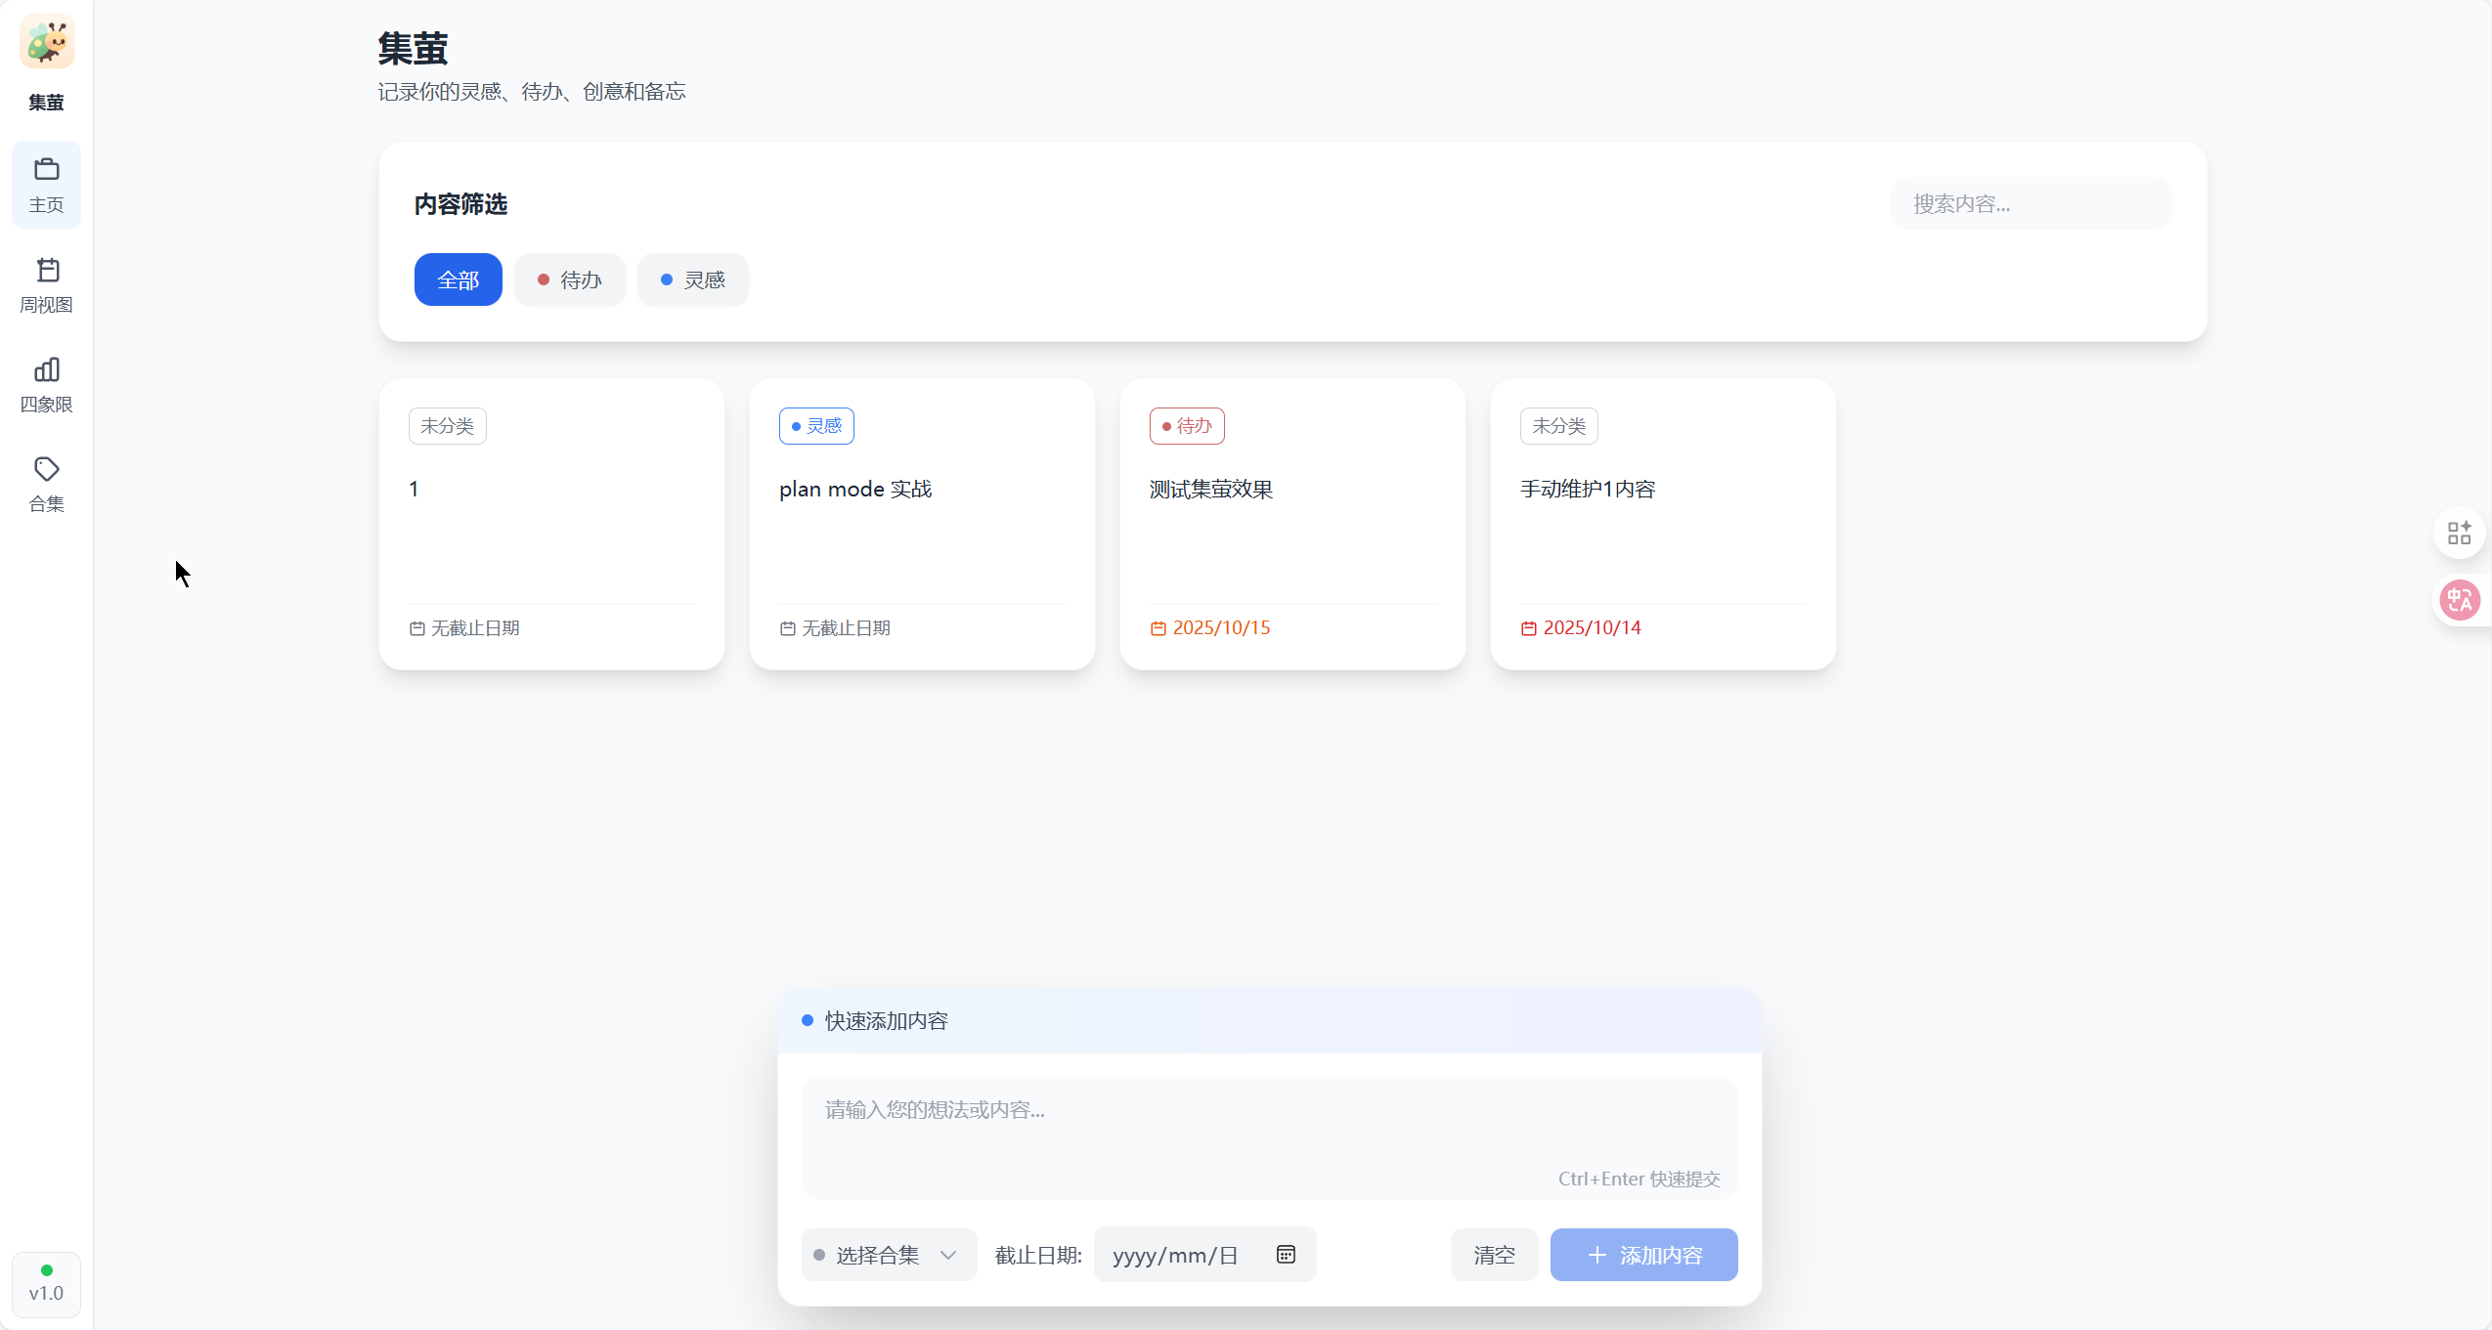Viewport: 2492px width, 1330px height.
Task: Click the 搜索内容 search field
Action: [2031, 204]
